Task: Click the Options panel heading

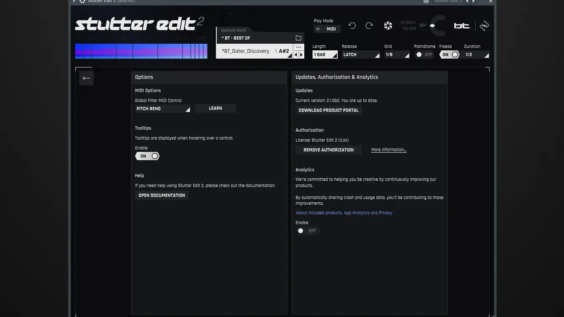Action: [x=144, y=77]
